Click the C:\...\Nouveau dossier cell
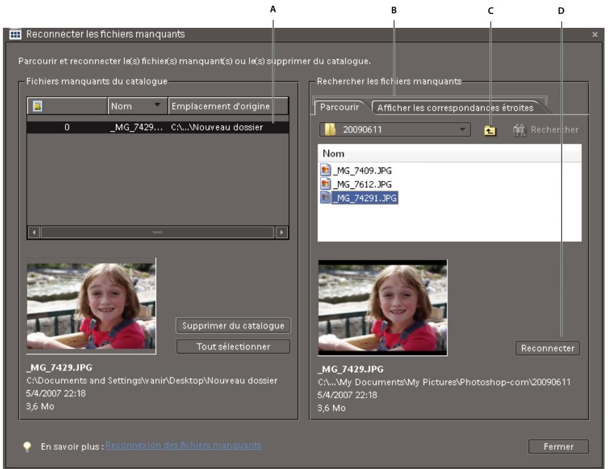 [217, 127]
